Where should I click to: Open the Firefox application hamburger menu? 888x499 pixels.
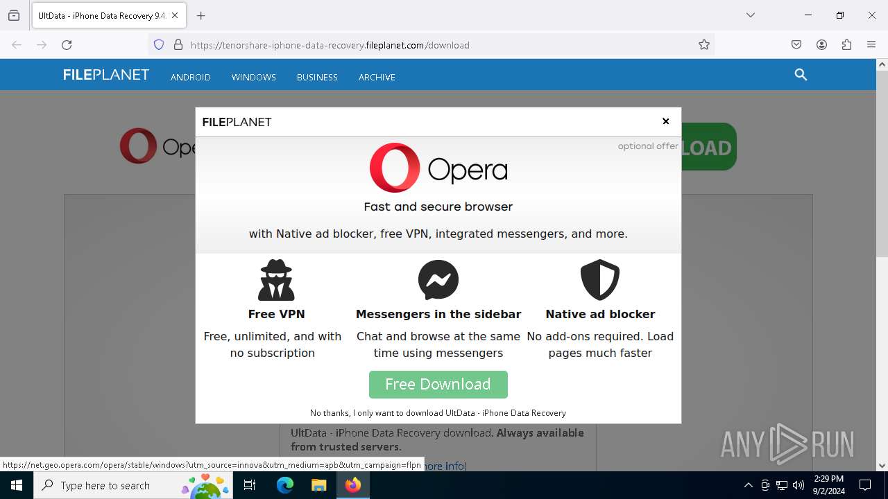pyautogui.click(x=871, y=45)
